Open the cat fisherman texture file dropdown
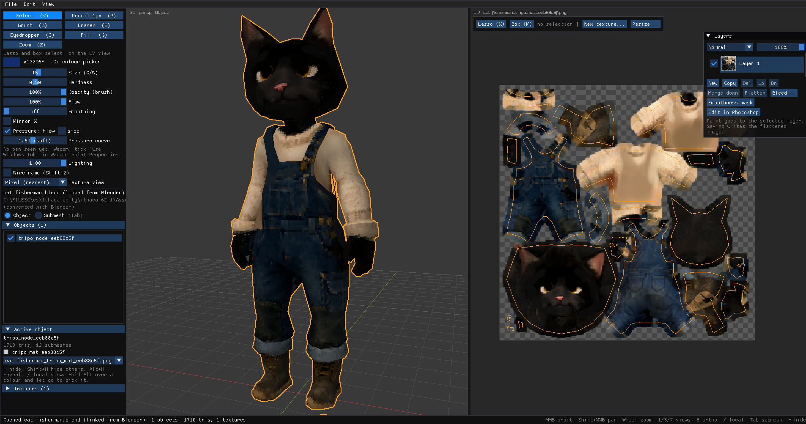 click(63, 361)
